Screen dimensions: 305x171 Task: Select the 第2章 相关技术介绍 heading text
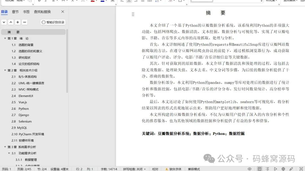[22, 70]
